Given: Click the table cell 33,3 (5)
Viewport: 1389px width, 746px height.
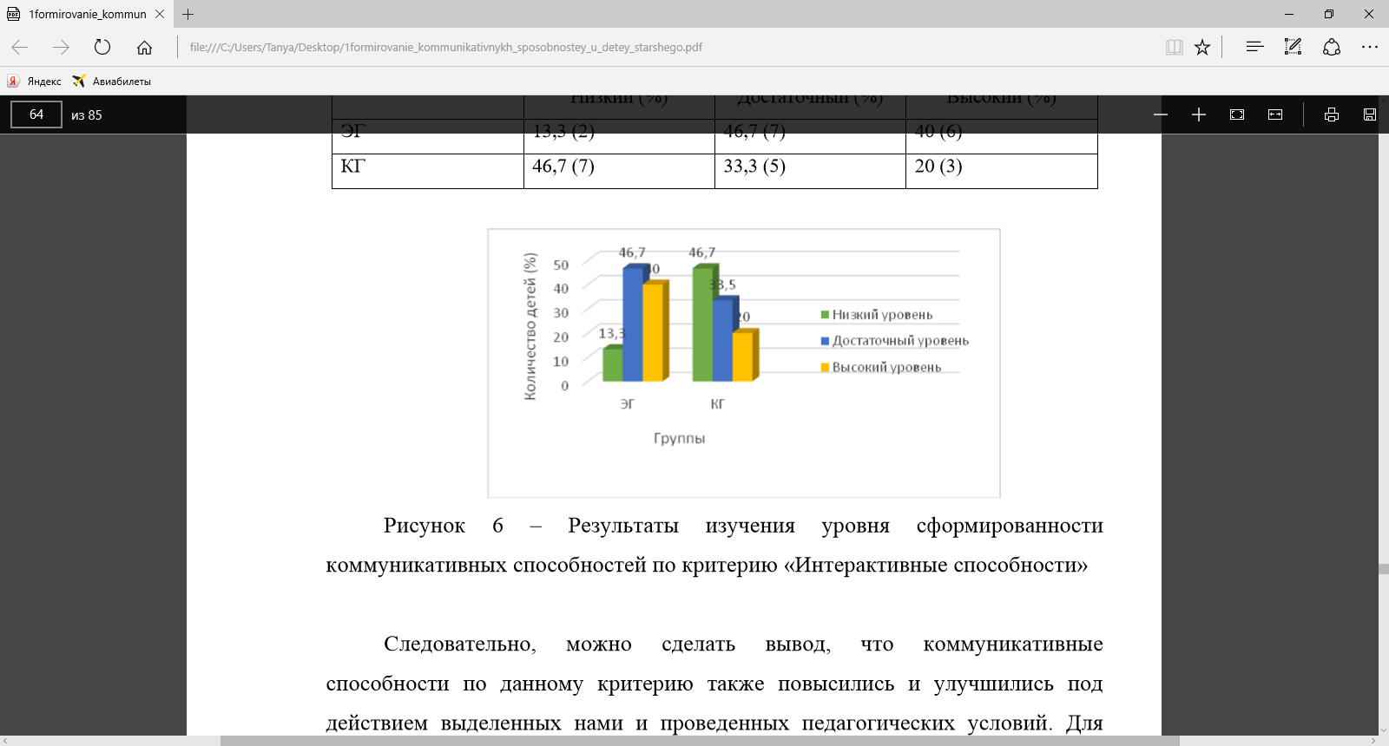Looking at the screenshot, I should tap(810, 171).
